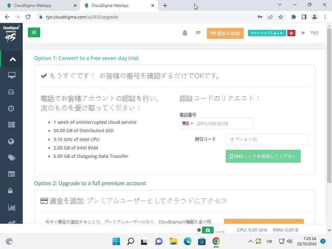332x249 pixels.
Task: Open the padlock security icon in sidebar
Action: pyautogui.click(x=10, y=191)
